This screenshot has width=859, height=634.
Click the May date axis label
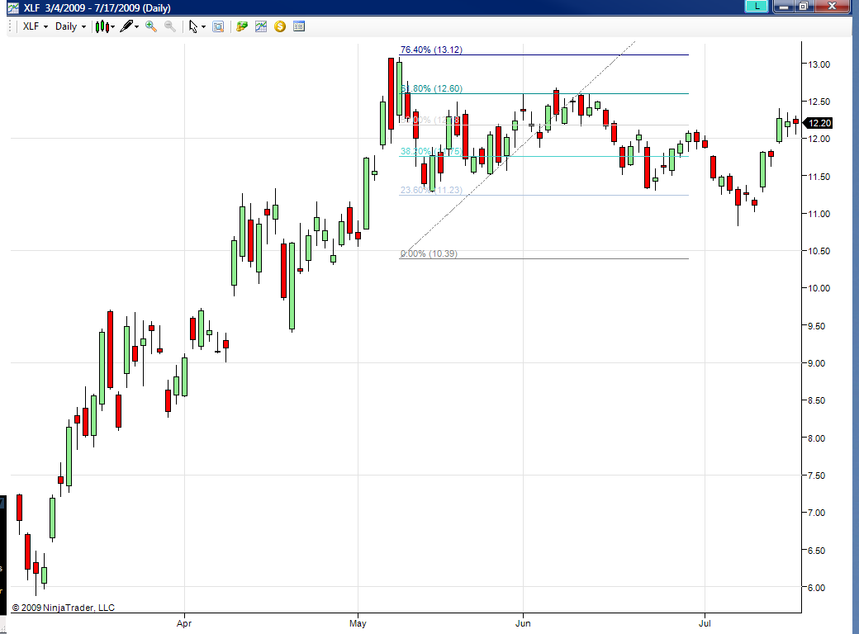(x=358, y=623)
